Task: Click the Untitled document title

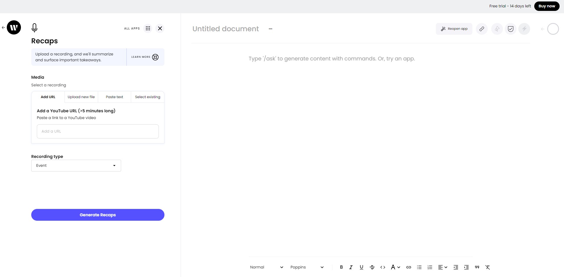Action: pos(226,29)
